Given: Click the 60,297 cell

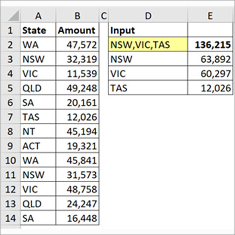Looking at the screenshot, I should [x=210, y=74].
